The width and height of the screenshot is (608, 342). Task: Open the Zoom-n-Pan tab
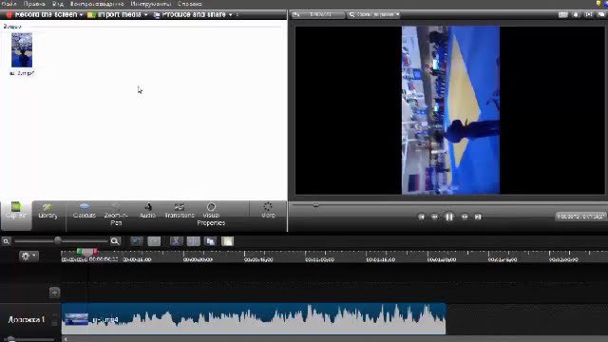click(x=116, y=215)
